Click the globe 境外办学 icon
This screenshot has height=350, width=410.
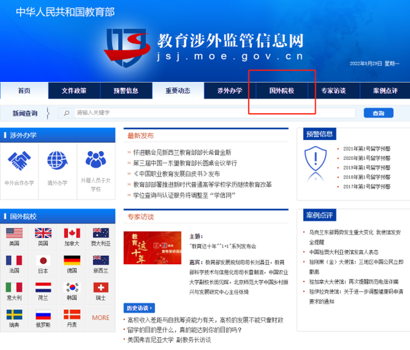coord(58,161)
